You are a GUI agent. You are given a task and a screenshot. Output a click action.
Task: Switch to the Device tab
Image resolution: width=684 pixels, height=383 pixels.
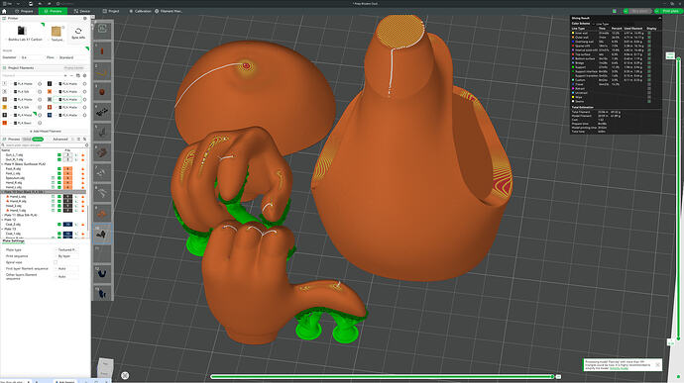(x=82, y=11)
